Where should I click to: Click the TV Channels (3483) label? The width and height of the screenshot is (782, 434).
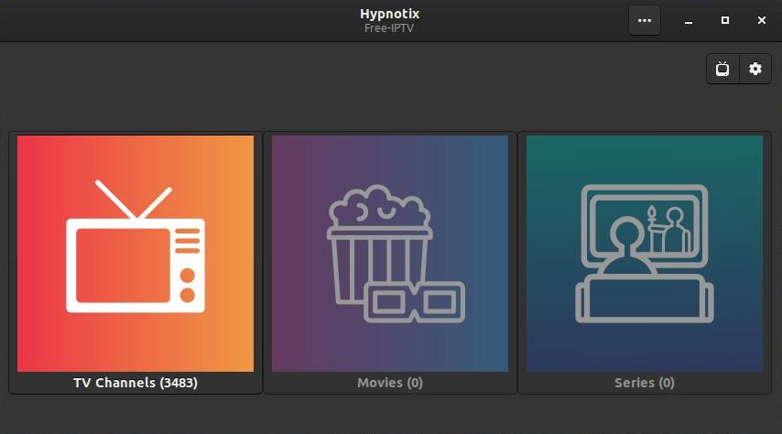tap(136, 383)
